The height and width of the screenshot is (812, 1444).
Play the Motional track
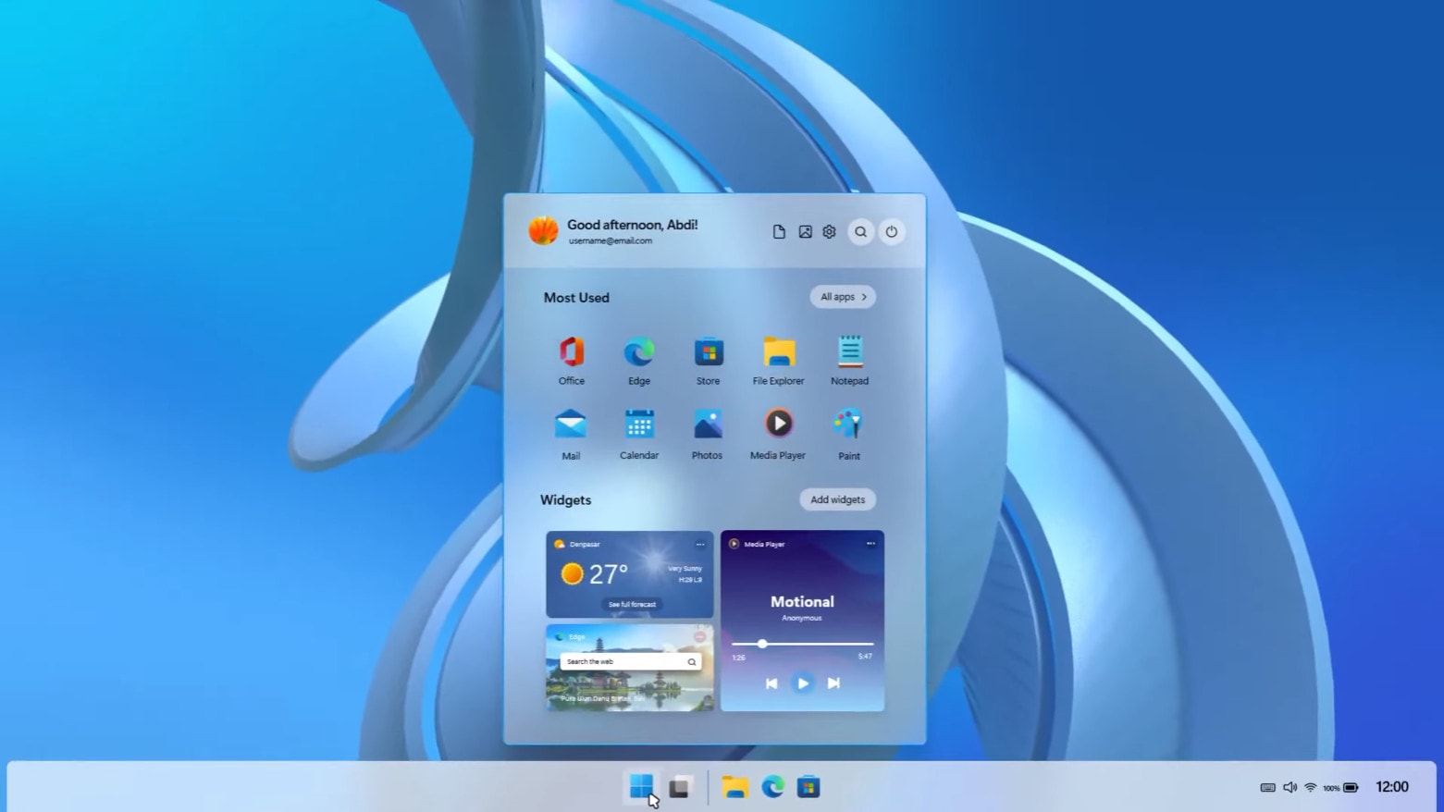802,683
